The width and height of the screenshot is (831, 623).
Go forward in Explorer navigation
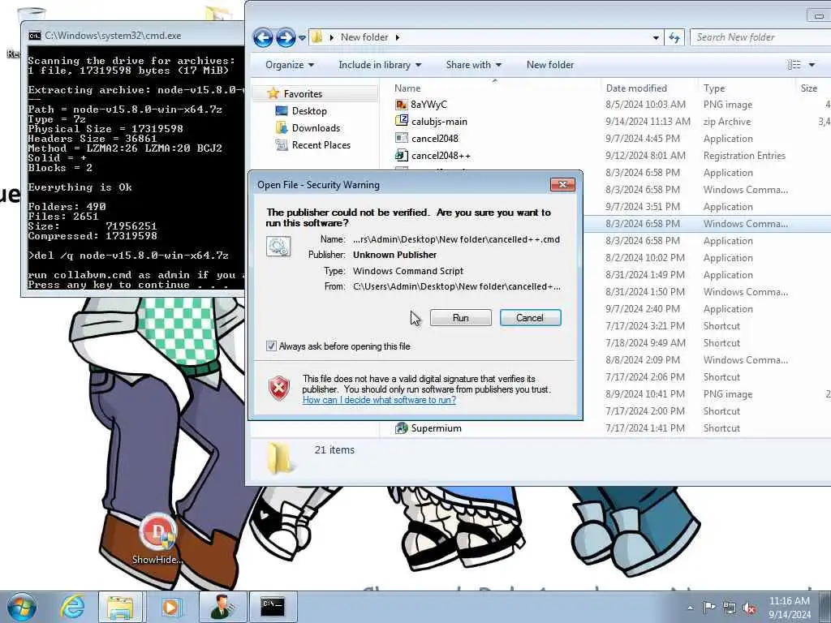tap(285, 37)
